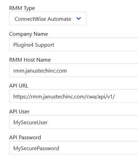138x159 pixels.
Task: Click the API Password input field
Action: [x=74, y=148]
